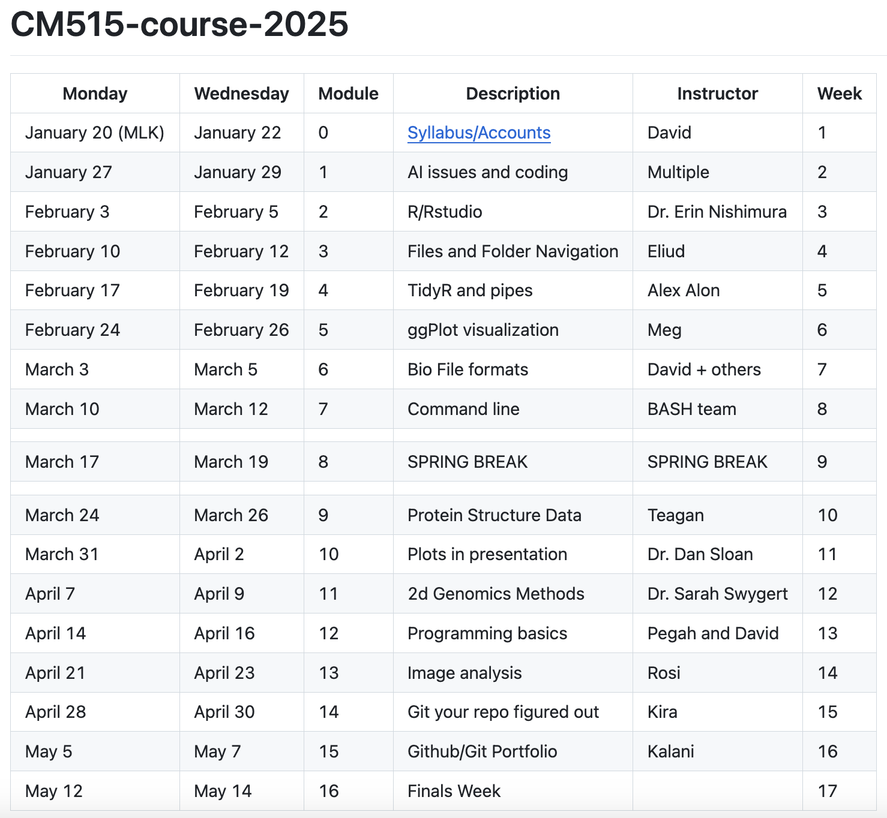Select the Dr. Dan Sloan instructor cell
This screenshot has width=887, height=818.
click(x=700, y=554)
